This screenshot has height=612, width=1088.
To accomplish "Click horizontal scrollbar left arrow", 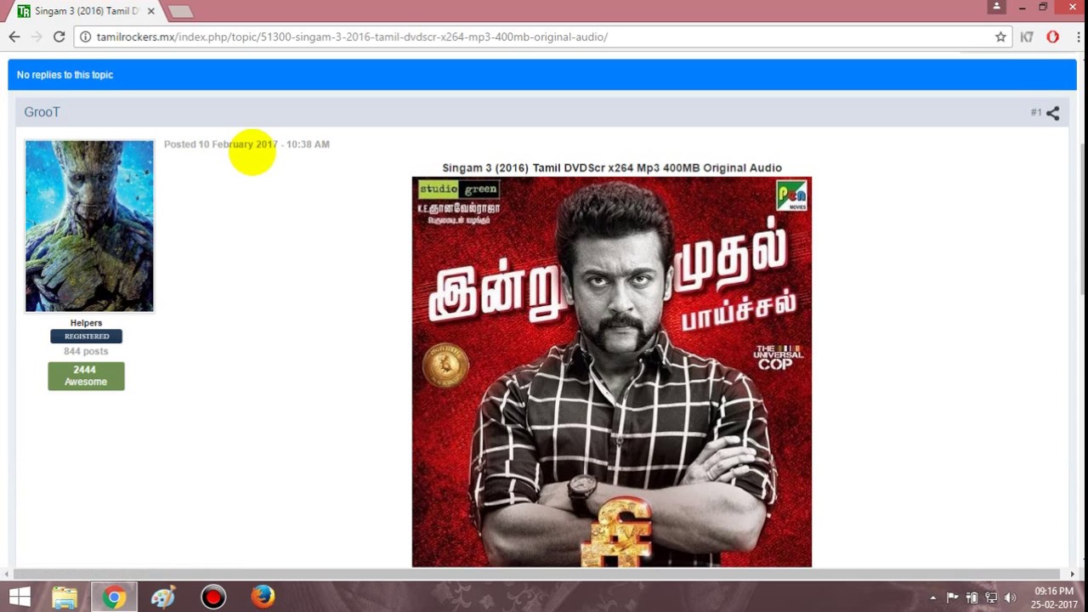I will click(x=6, y=575).
